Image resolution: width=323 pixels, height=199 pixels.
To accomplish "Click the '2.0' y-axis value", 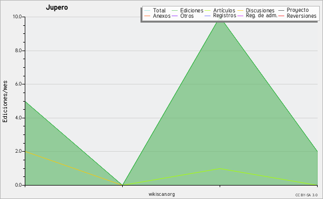I will click(x=18, y=151).
